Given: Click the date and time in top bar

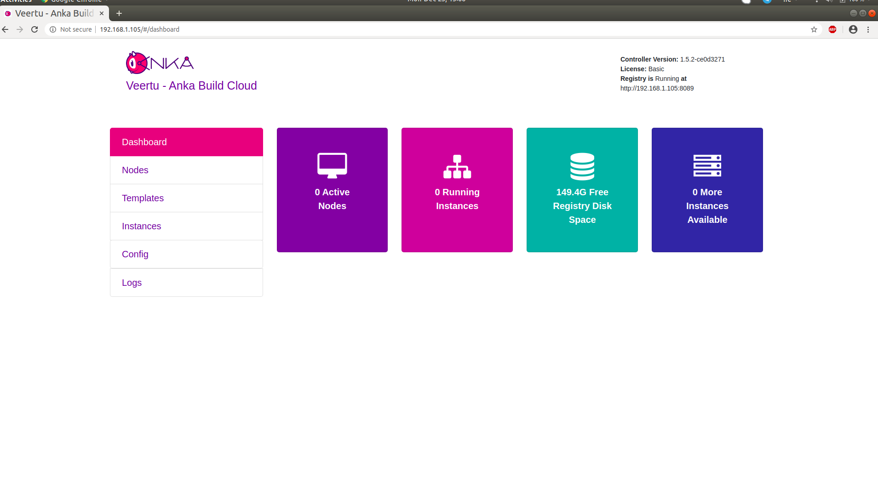Looking at the screenshot, I should tap(436, 1).
